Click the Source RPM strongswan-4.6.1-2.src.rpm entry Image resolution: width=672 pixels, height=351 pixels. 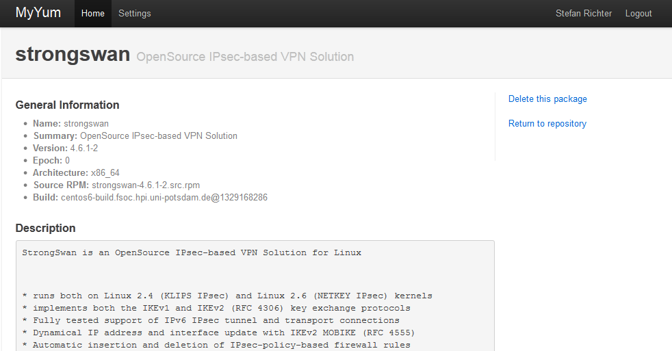116,185
